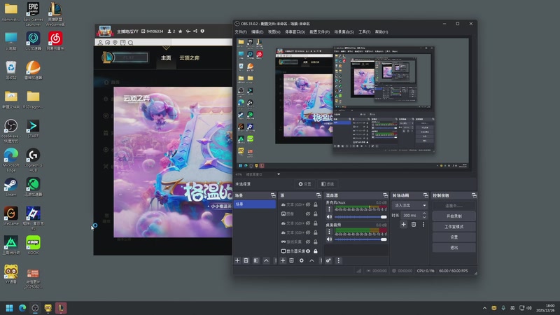
Task: Hide the 显示器采集 source via eye icon
Action: point(308,251)
